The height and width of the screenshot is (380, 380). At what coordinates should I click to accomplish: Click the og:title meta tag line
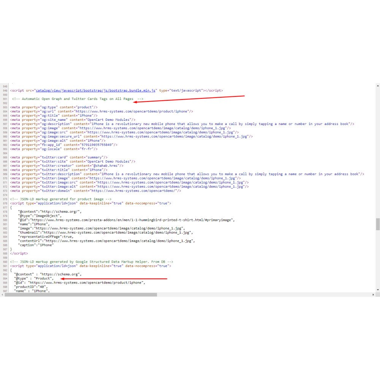[x=54, y=116]
